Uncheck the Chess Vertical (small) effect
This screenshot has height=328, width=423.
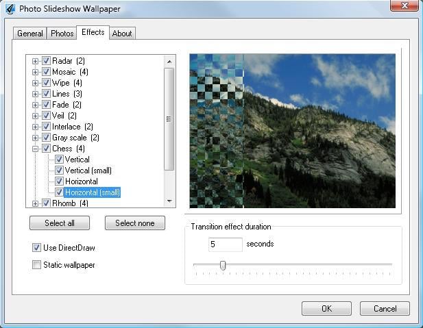[x=59, y=171]
